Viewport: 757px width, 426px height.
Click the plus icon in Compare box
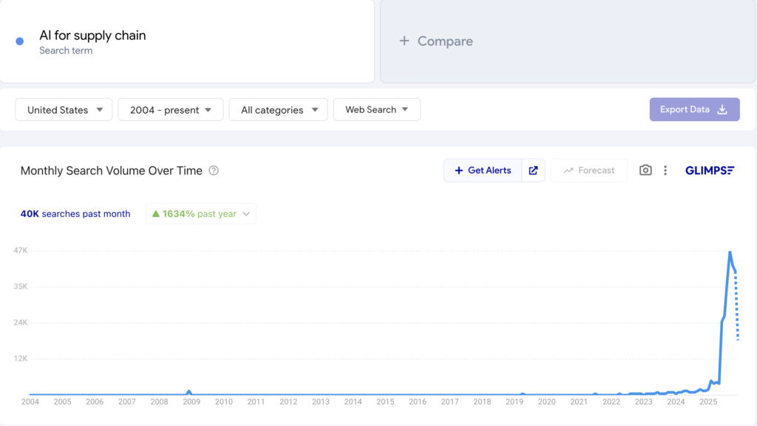coord(404,41)
